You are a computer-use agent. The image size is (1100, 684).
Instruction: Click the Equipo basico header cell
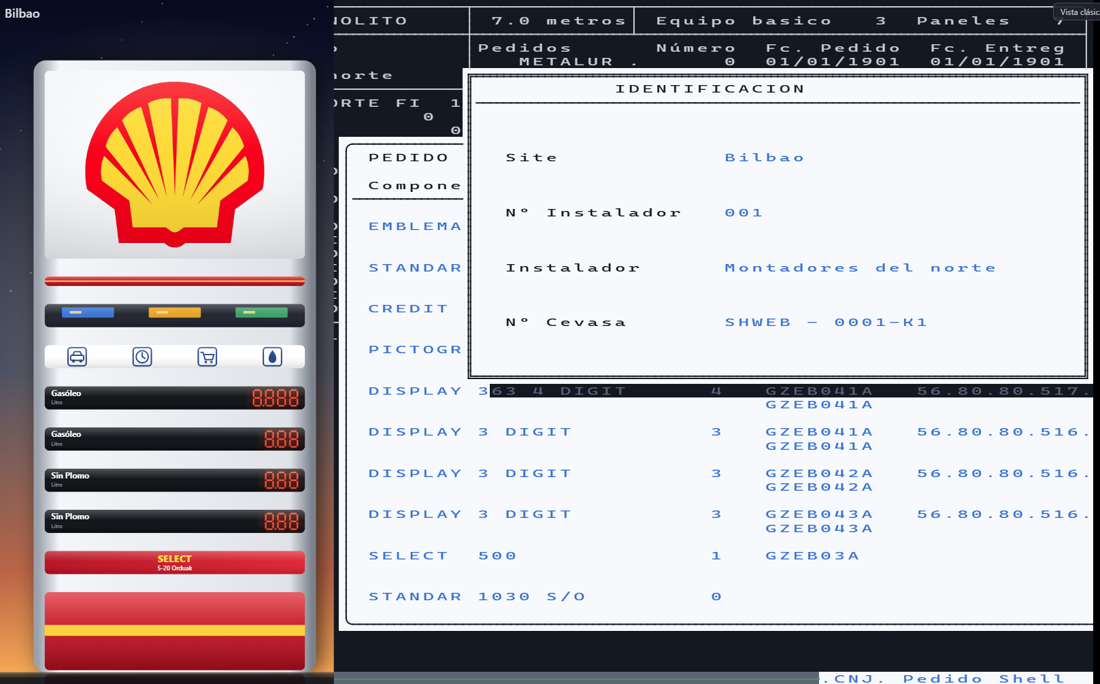744,21
